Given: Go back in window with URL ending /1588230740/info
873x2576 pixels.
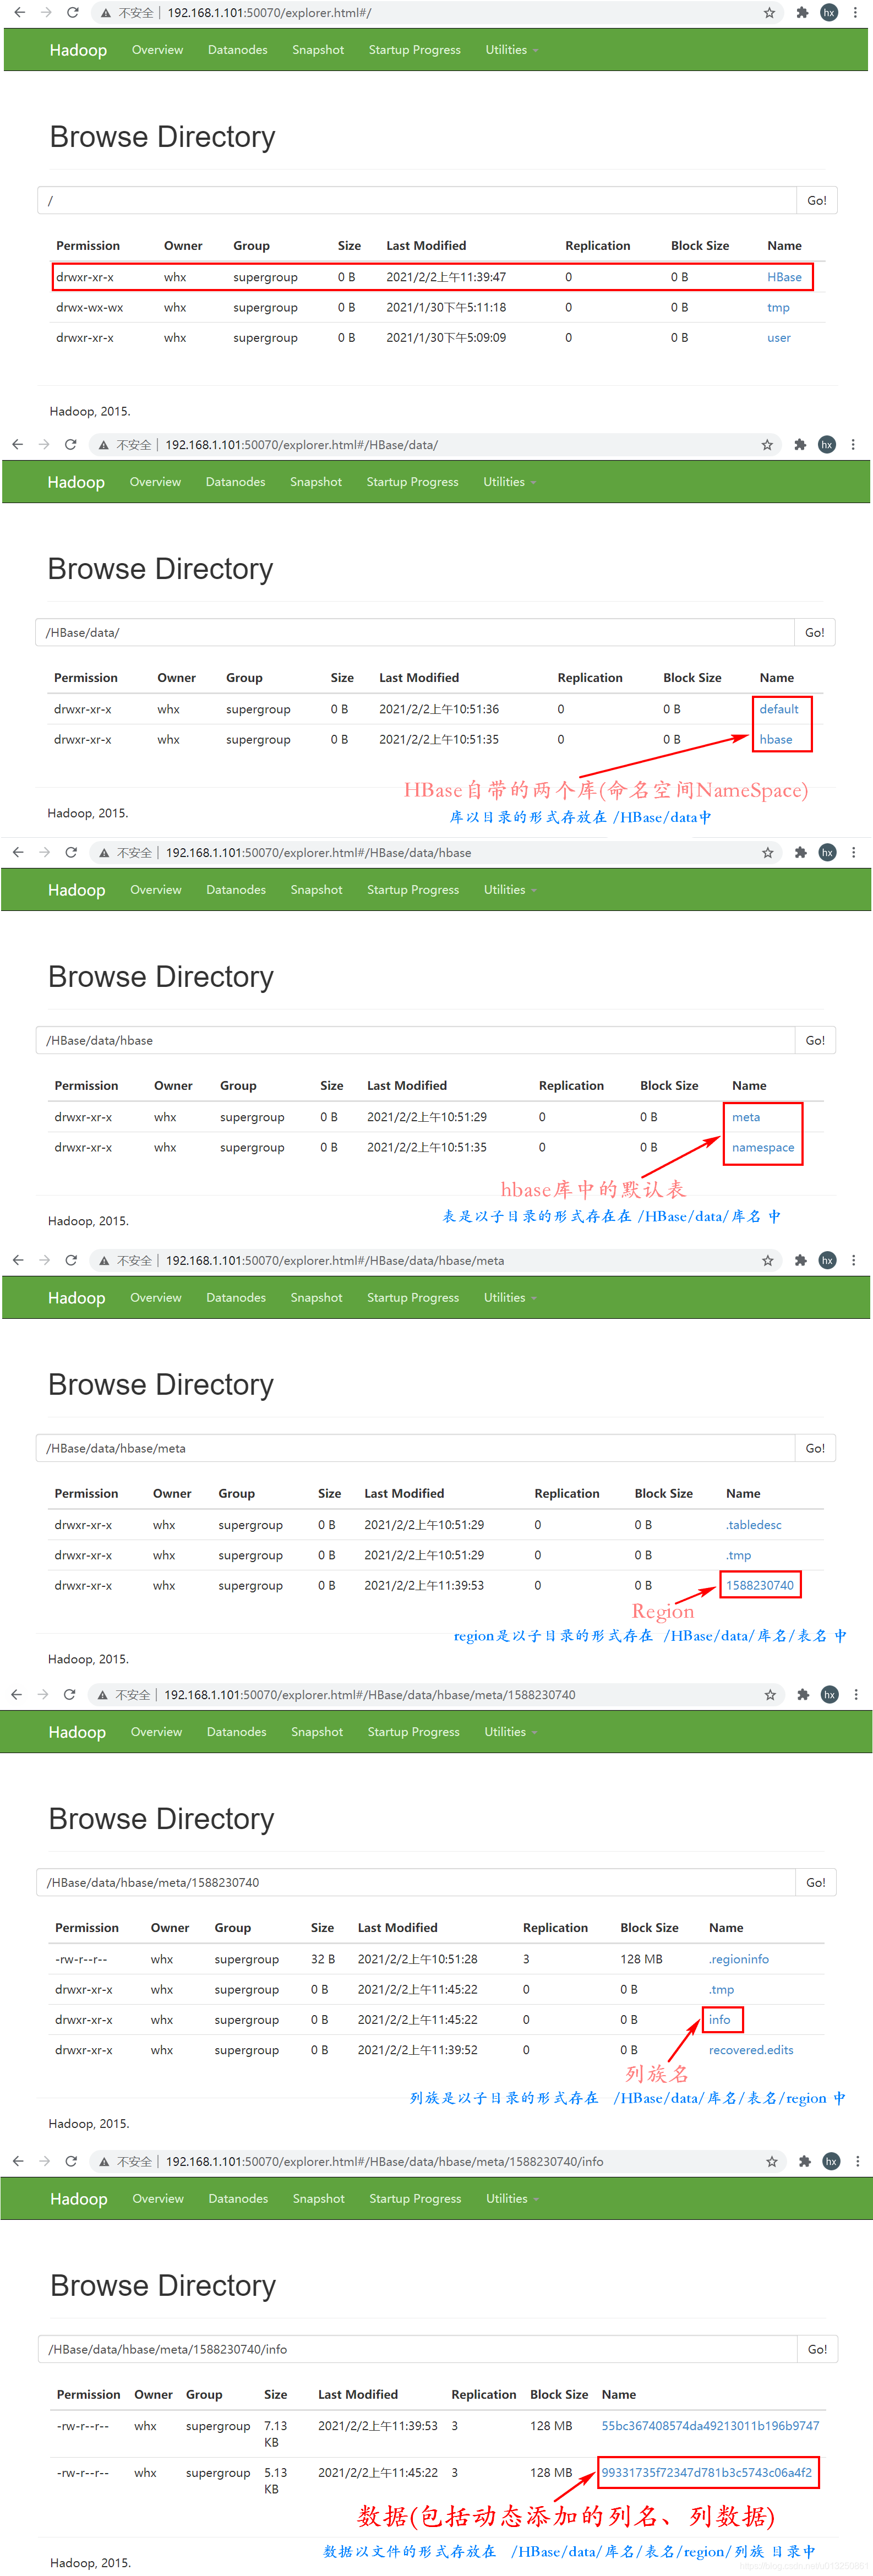Looking at the screenshot, I should (x=18, y=2162).
